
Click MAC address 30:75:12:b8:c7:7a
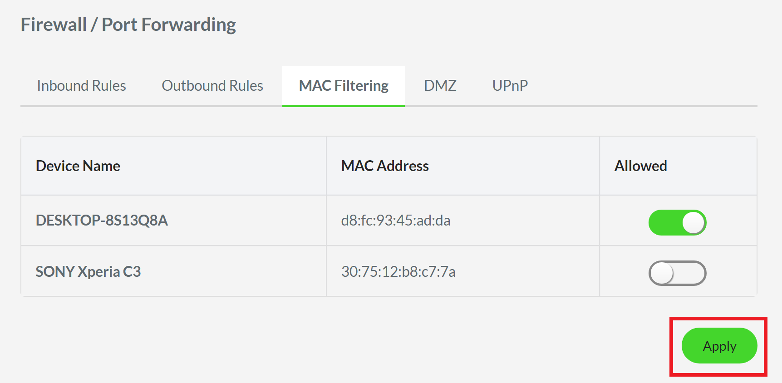[x=398, y=272]
